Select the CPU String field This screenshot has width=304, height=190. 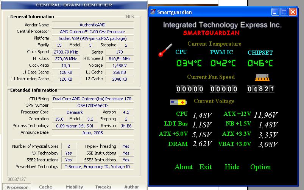(92, 99)
